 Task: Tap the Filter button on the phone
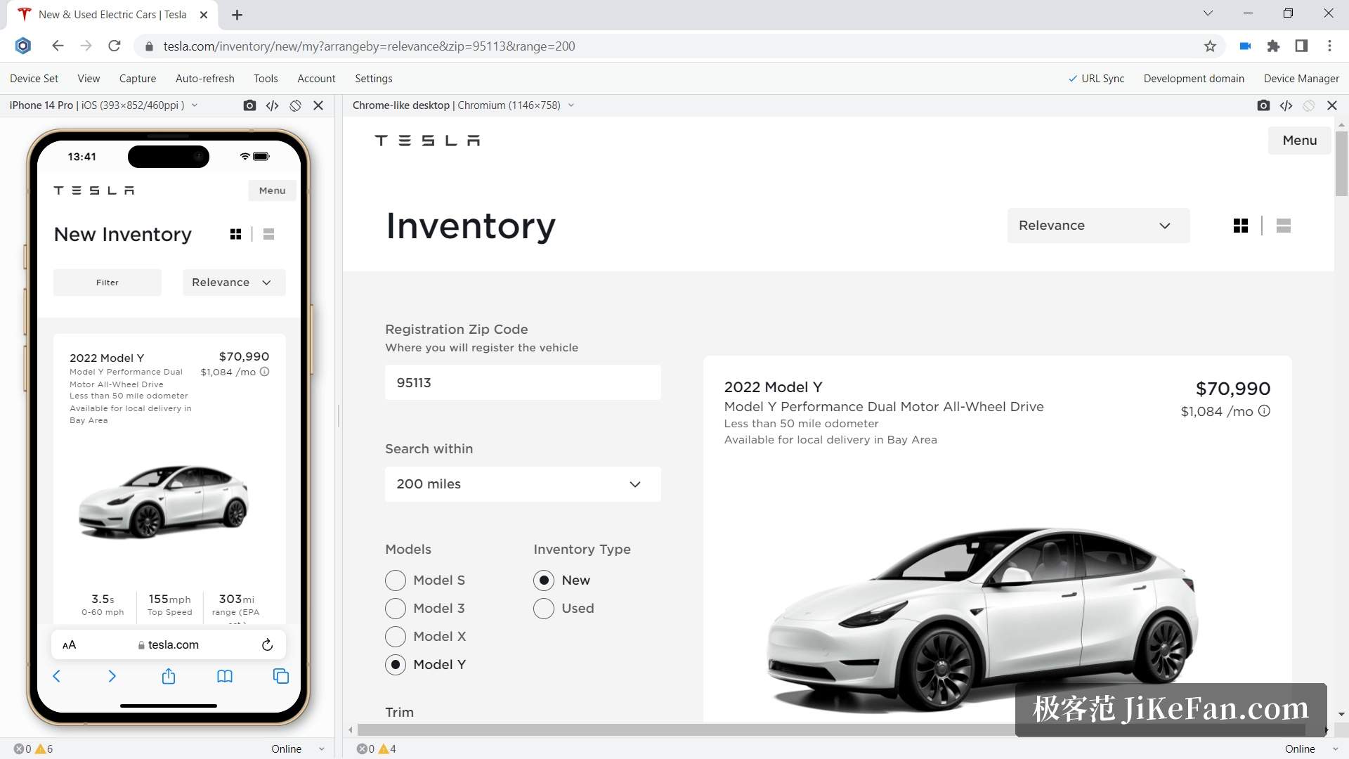[x=107, y=283]
